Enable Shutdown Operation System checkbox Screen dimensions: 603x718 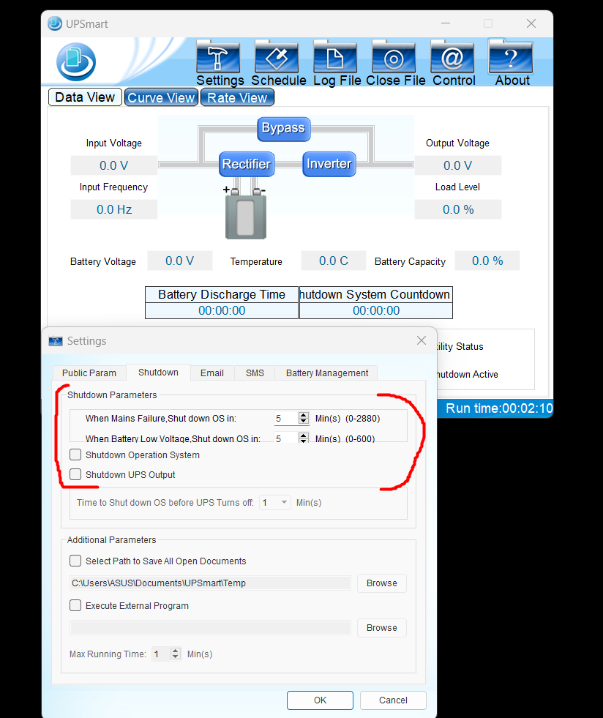(x=75, y=455)
